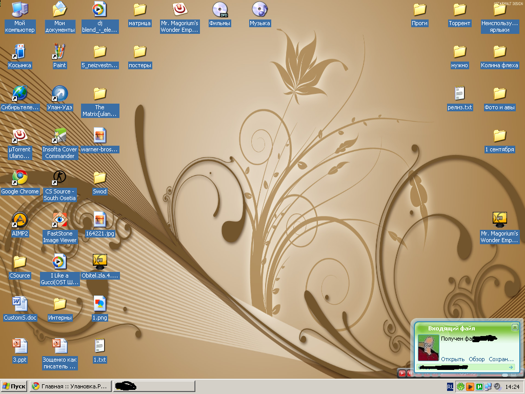Open the Insofta Cover Commander shortcut
Screen dimensions: 525x394
[59, 136]
